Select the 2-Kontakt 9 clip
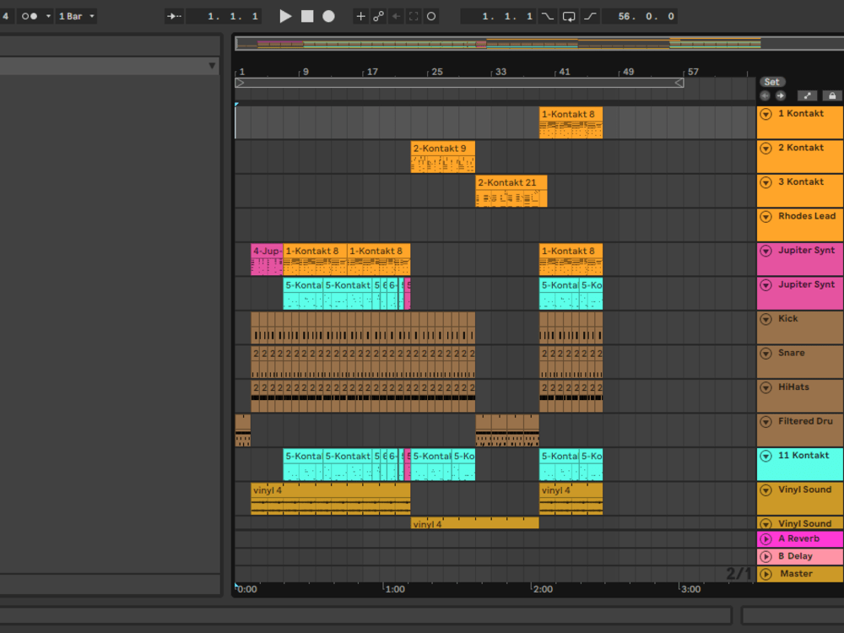The height and width of the screenshot is (633, 844). (442, 157)
